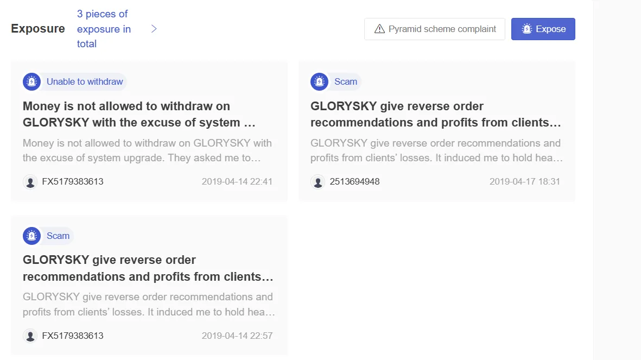This screenshot has height=360, width=641.
Task: Expand all exposures via the chevron arrow
Action: 154,29
